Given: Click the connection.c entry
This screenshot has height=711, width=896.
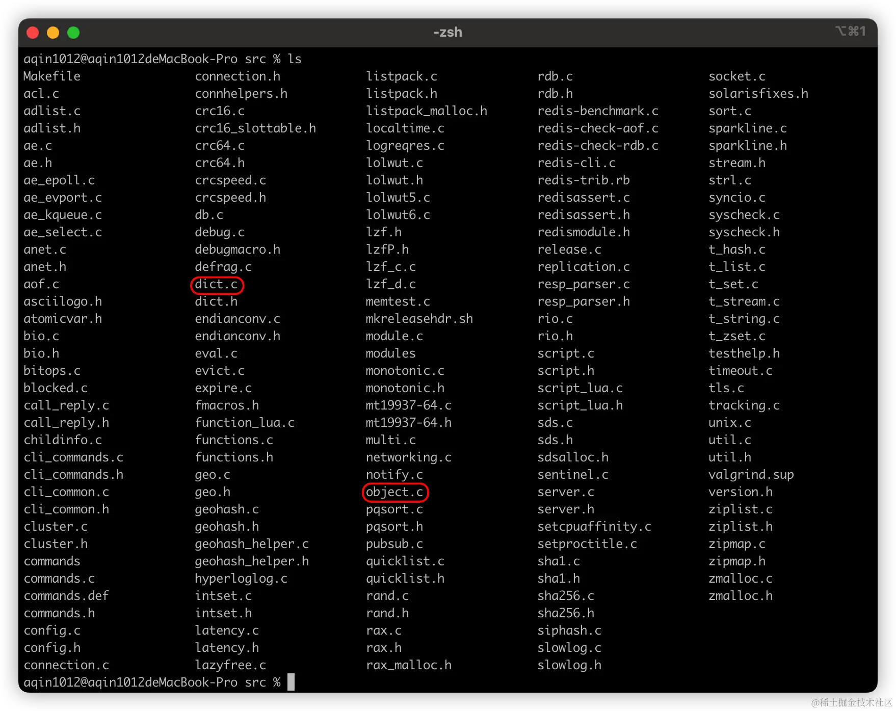Looking at the screenshot, I should 66,665.
